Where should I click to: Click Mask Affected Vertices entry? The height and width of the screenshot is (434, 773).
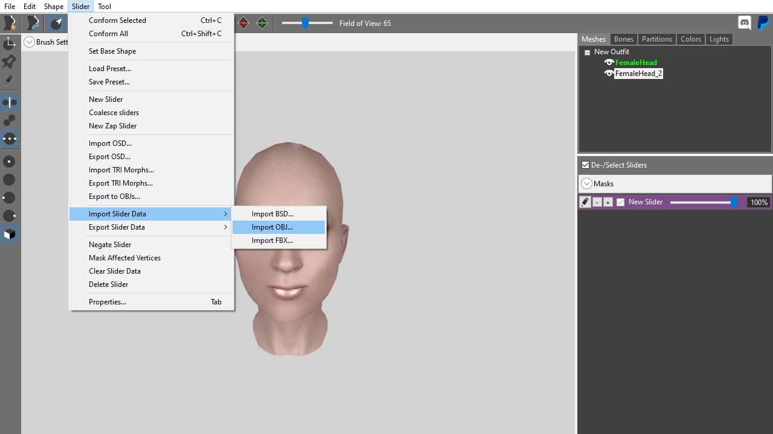point(151,258)
